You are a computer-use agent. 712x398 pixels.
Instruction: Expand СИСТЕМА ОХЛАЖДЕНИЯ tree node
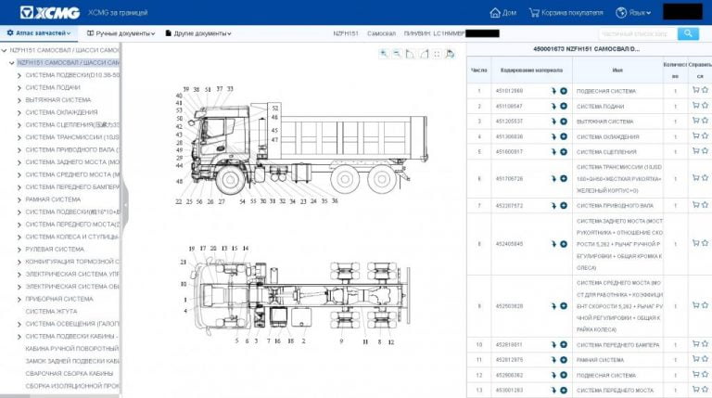coord(19,112)
